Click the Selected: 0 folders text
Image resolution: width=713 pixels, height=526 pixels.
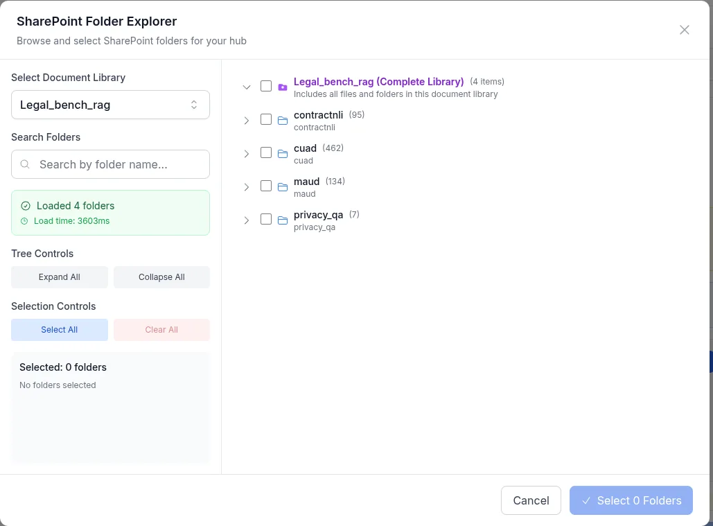63,367
